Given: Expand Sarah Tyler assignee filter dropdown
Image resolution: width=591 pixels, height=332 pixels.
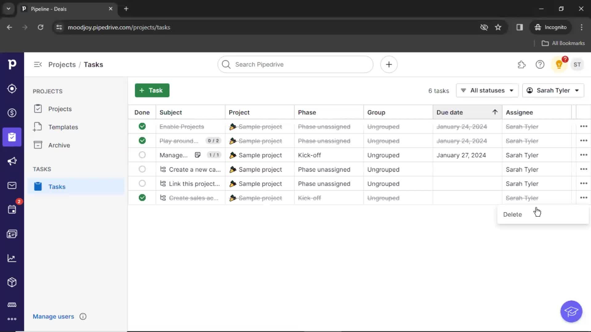Looking at the screenshot, I should 553,90.
